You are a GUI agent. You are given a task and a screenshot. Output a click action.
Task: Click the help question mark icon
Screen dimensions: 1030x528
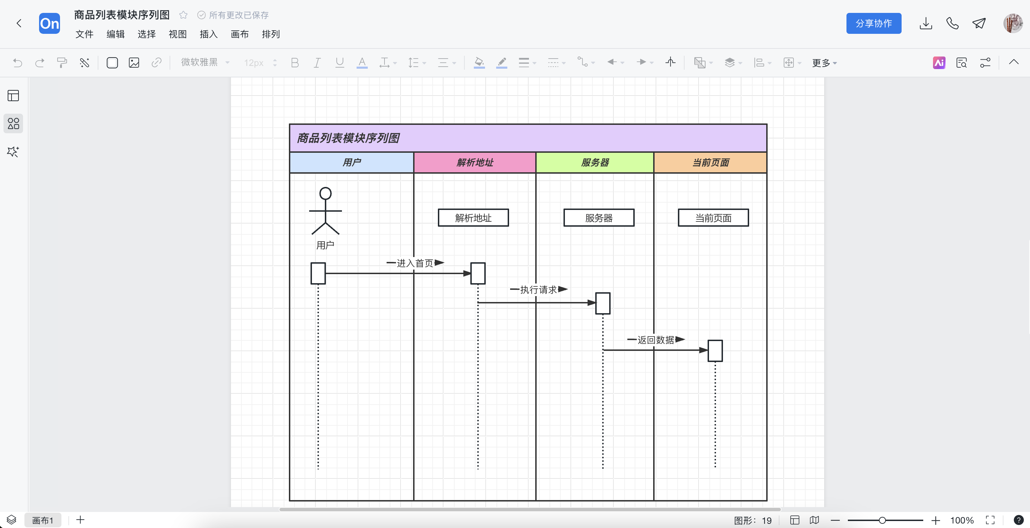tap(1018, 520)
